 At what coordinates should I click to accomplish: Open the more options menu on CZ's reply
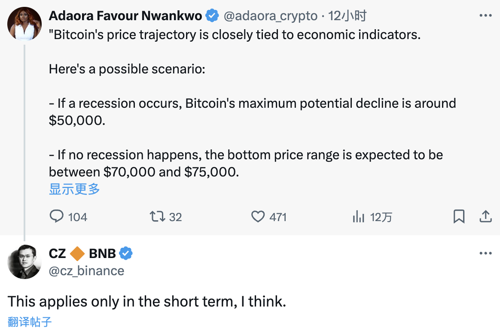click(485, 253)
